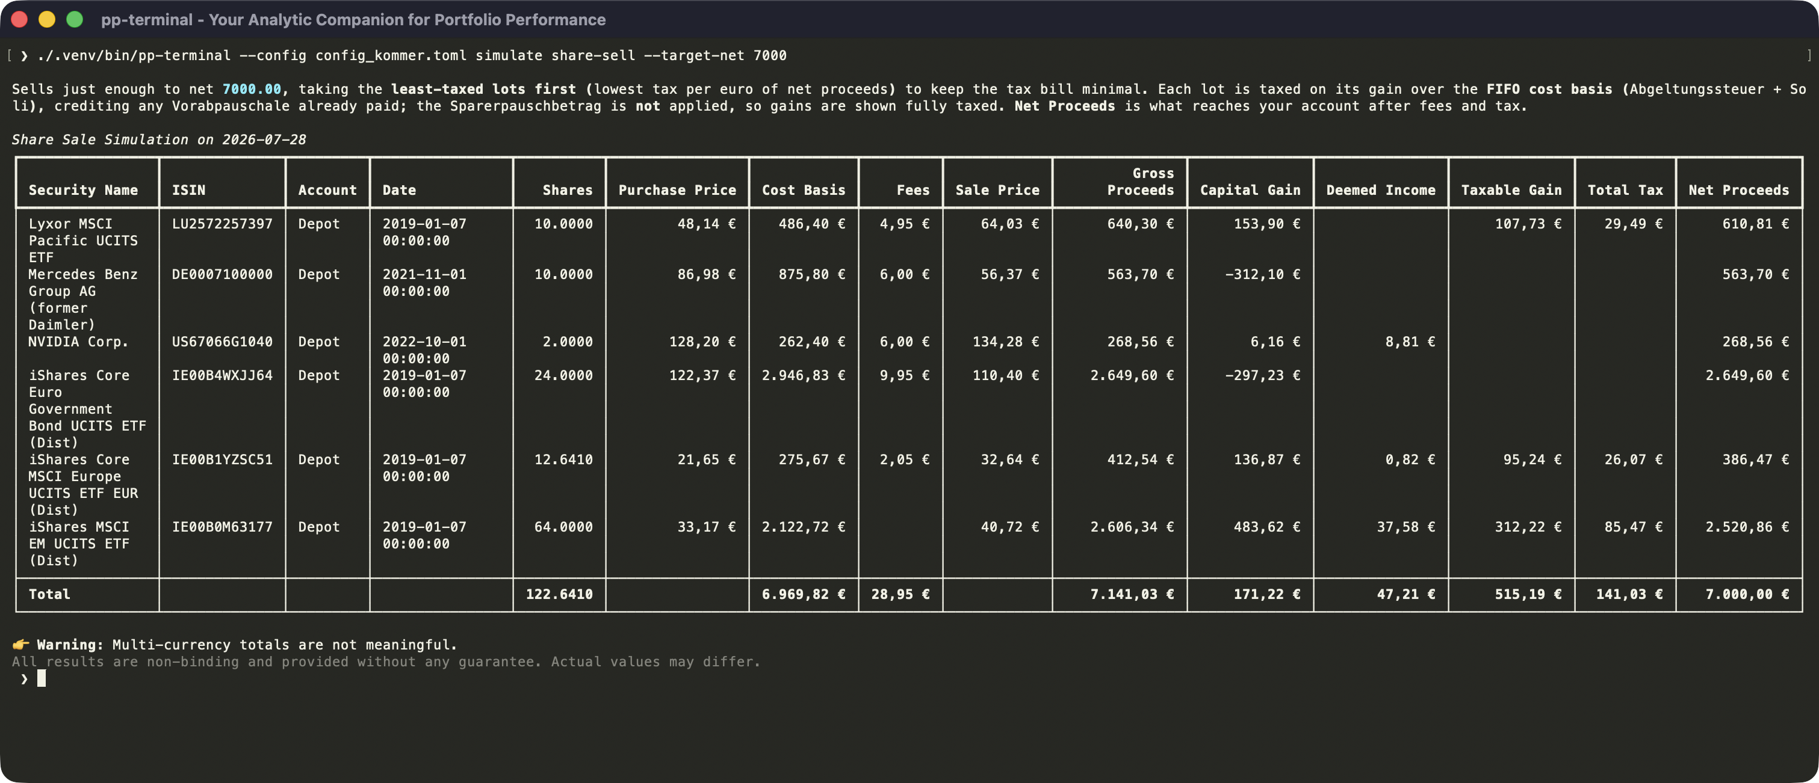
Task: Select the Security Name column header
Action: (x=83, y=190)
